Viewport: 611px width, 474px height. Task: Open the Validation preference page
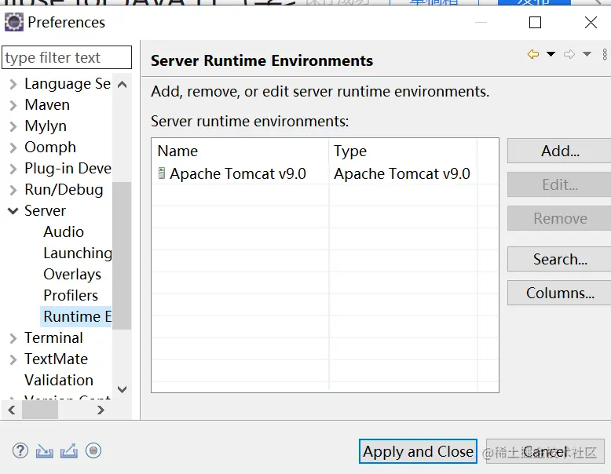click(x=59, y=380)
